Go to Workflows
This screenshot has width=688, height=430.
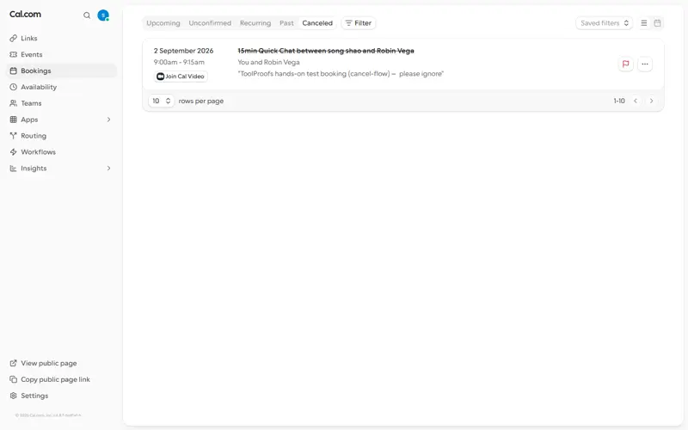pyautogui.click(x=62, y=152)
